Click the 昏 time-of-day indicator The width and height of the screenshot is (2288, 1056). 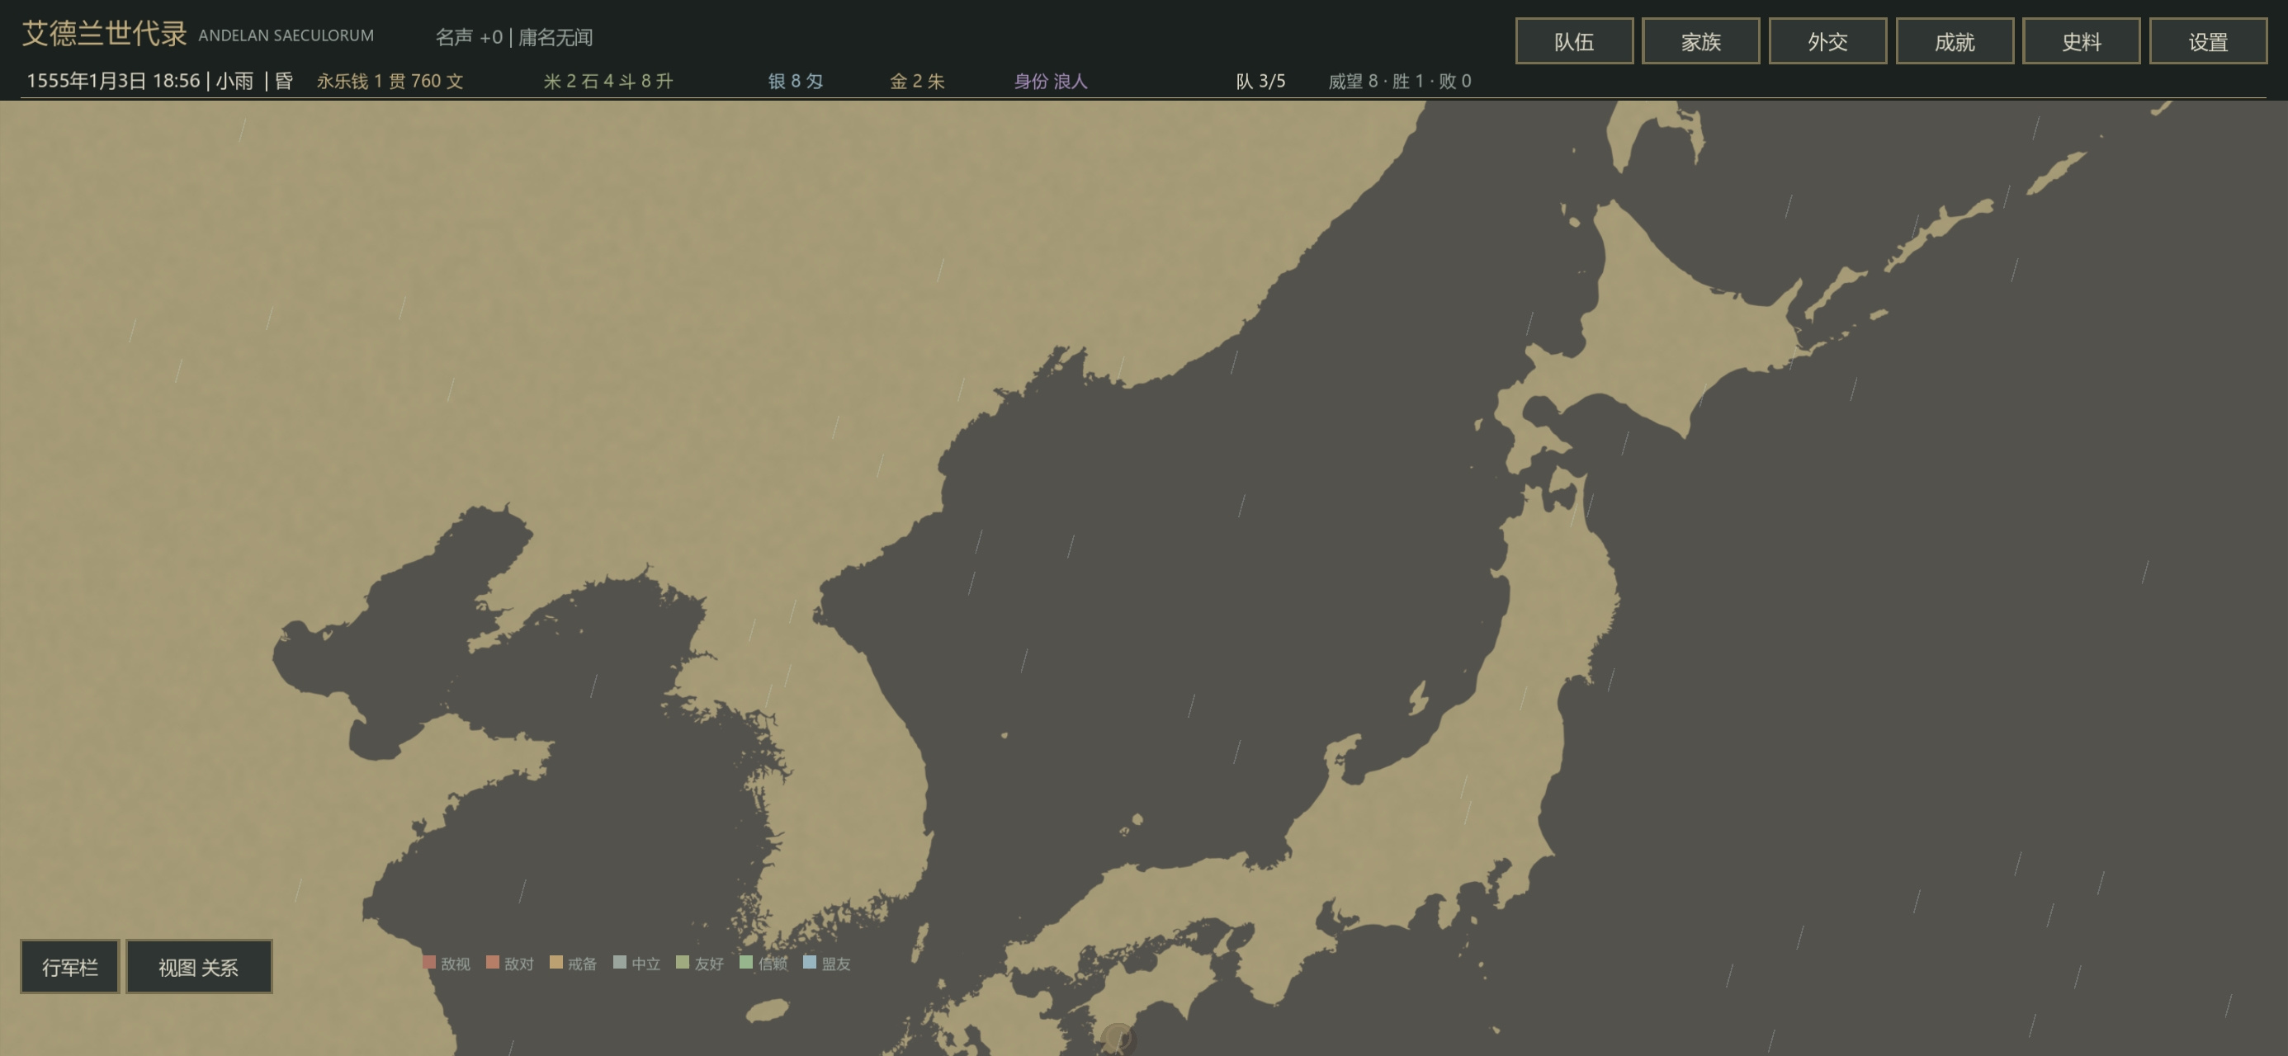[284, 81]
